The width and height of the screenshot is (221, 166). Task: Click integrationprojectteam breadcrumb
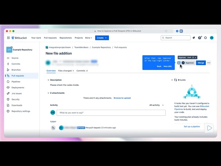(x=60, y=47)
